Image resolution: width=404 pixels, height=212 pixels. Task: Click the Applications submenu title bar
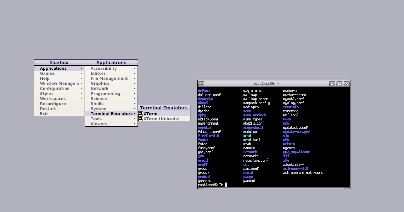(111, 62)
